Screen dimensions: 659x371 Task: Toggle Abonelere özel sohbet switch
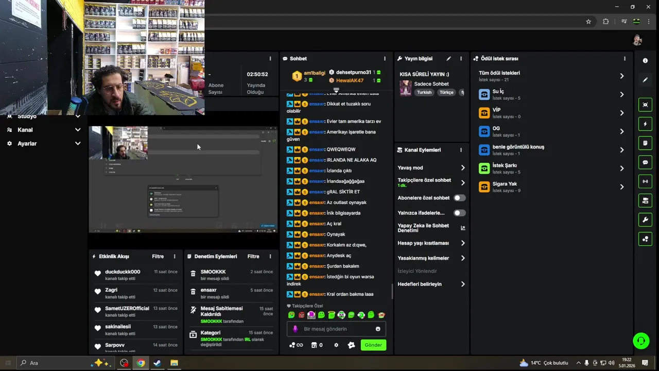pyautogui.click(x=459, y=198)
